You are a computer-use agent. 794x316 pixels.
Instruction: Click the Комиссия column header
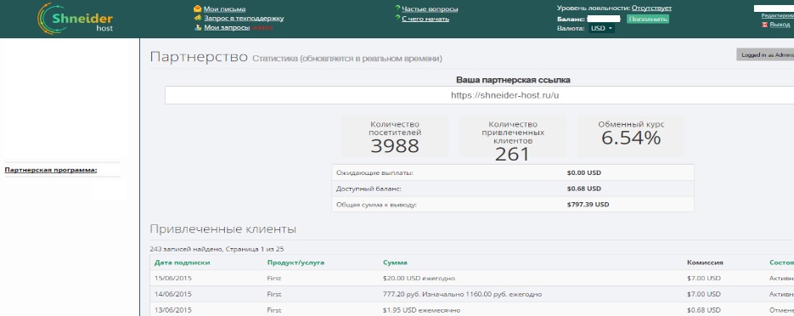pos(705,262)
